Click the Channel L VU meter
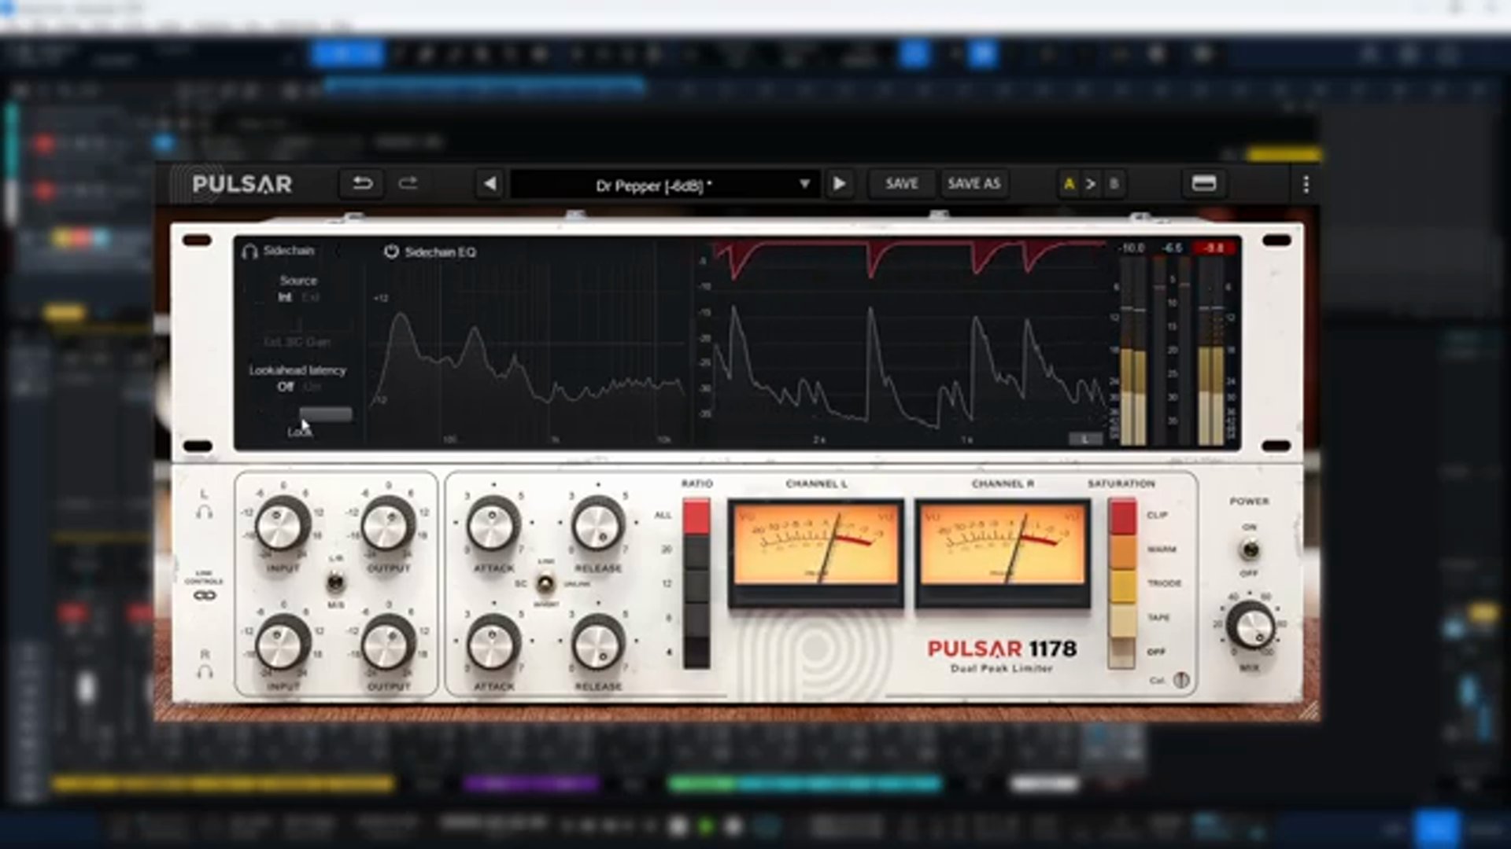The height and width of the screenshot is (849, 1511). coord(816,552)
